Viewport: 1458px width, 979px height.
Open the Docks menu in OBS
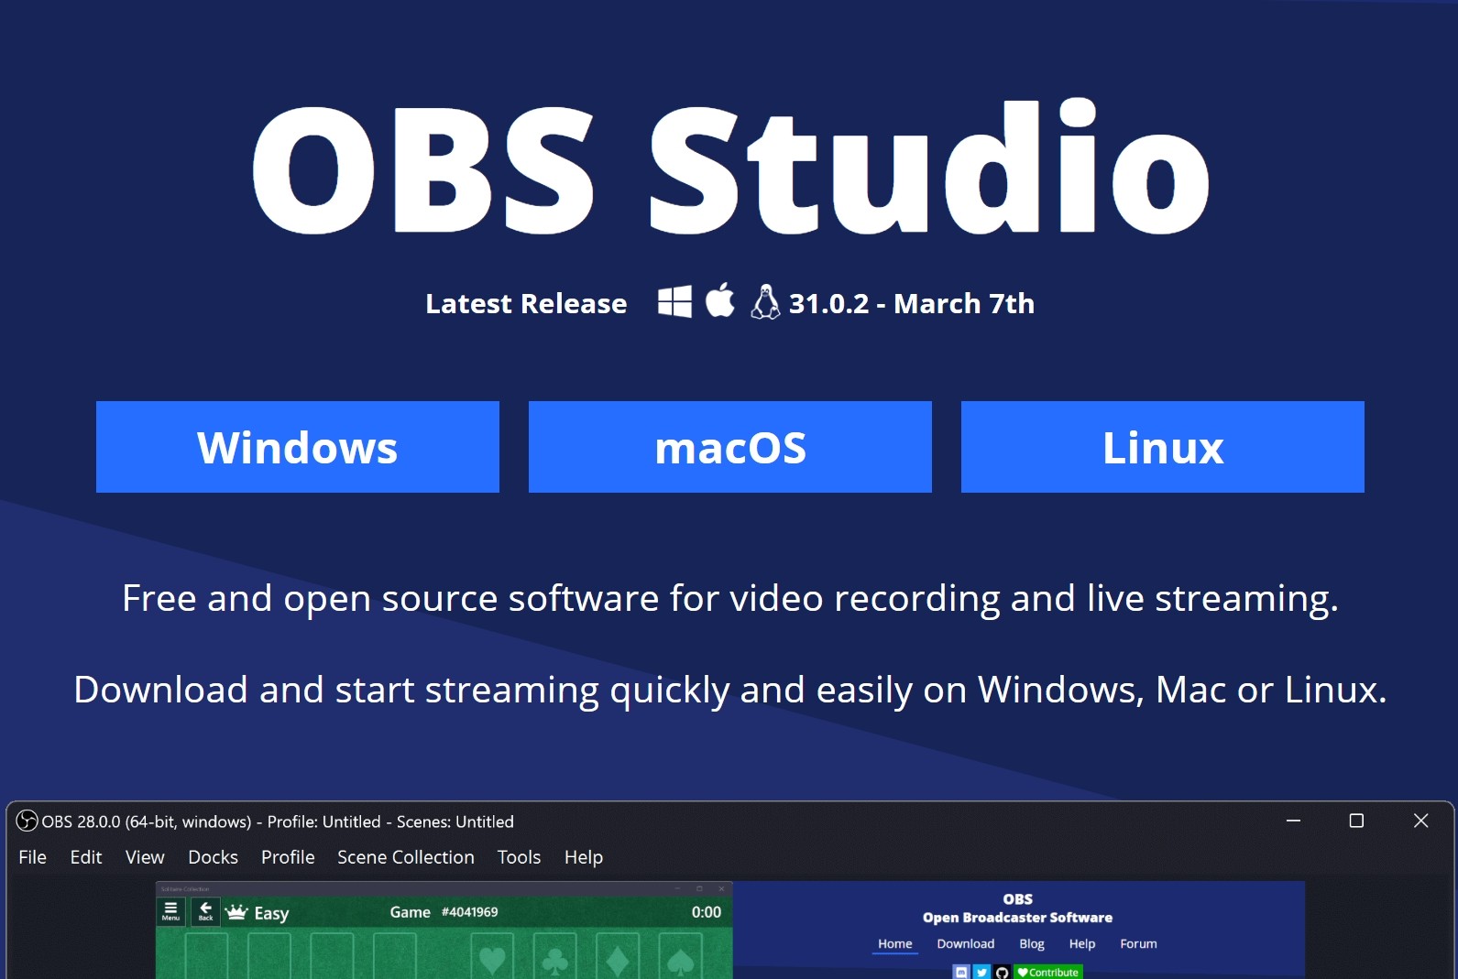213,857
